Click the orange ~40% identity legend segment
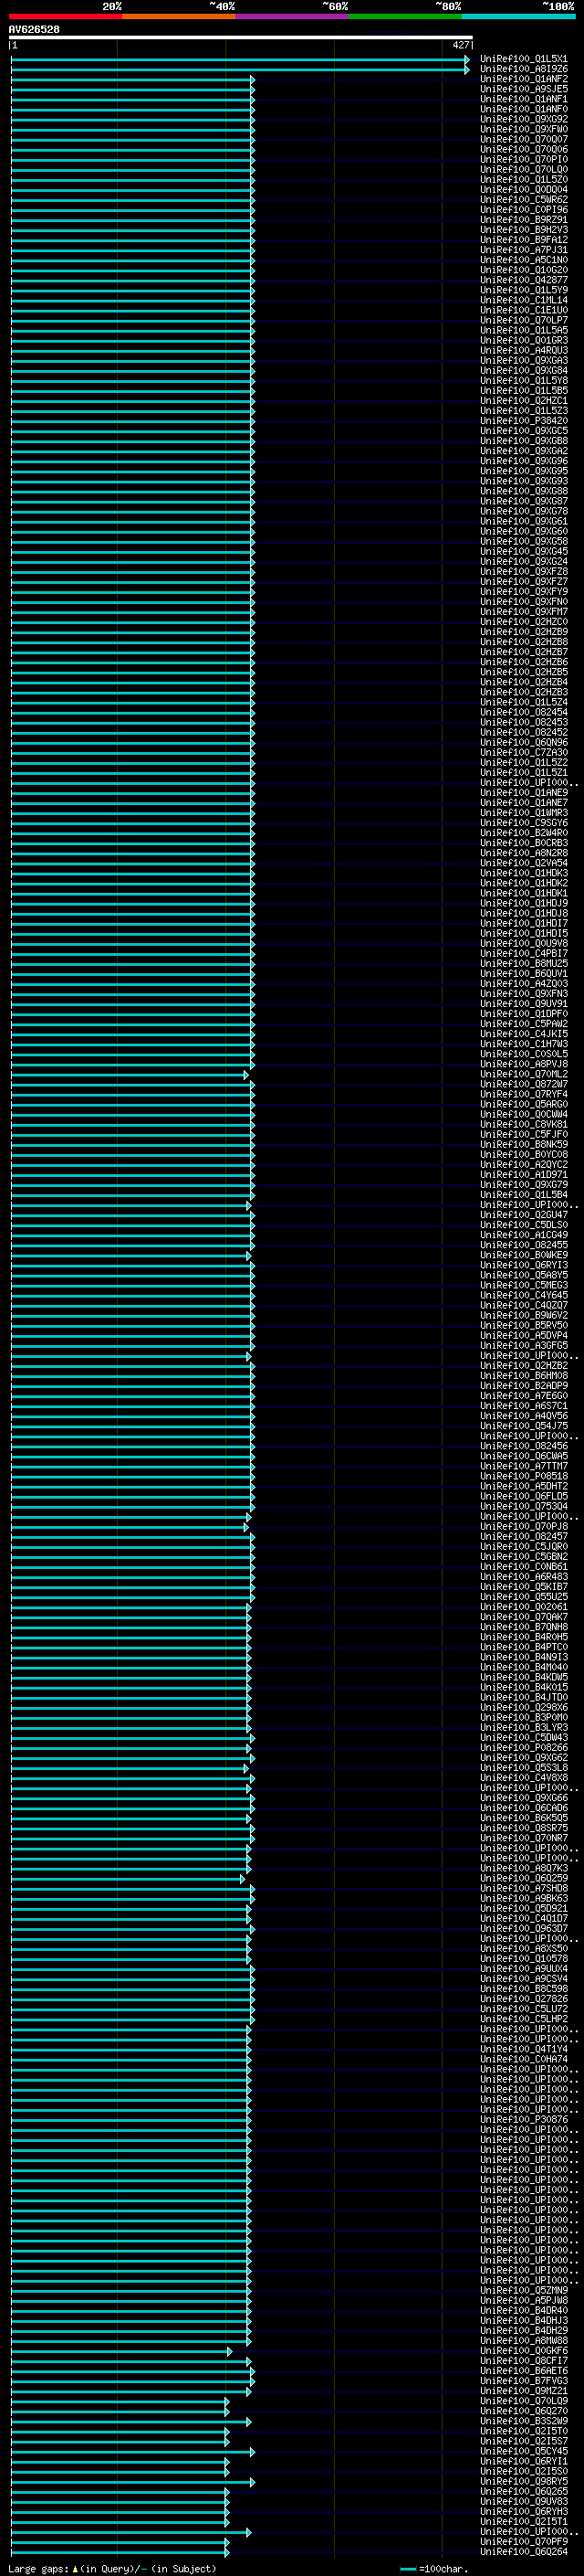This screenshot has width=584, height=2576. pyautogui.click(x=179, y=16)
